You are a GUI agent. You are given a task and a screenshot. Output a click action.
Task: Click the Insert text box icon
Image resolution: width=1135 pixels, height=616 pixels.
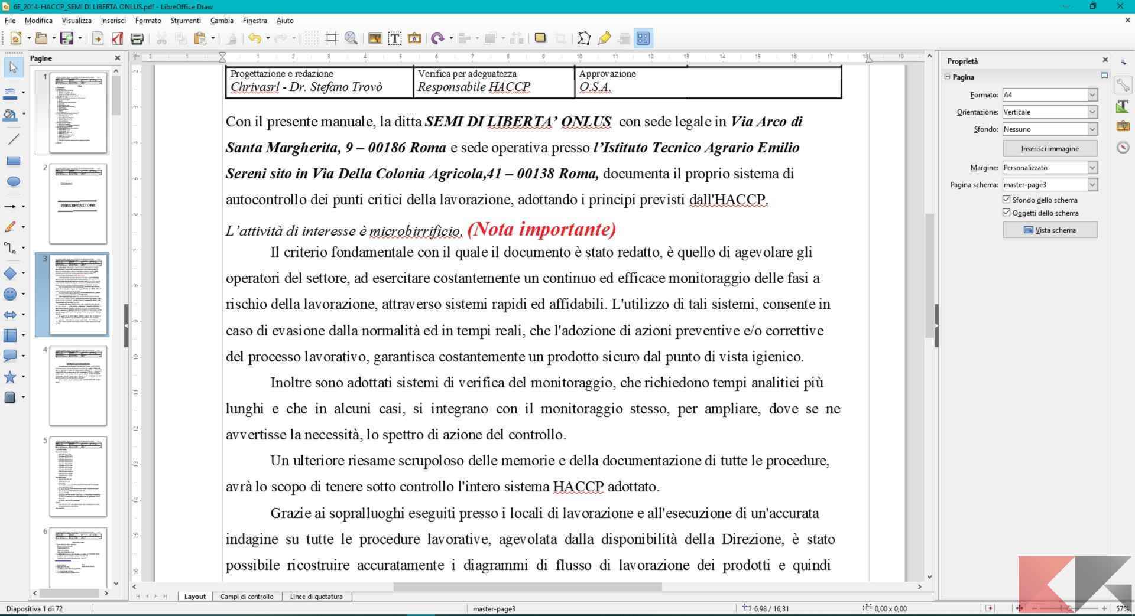(x=394, y=38)
